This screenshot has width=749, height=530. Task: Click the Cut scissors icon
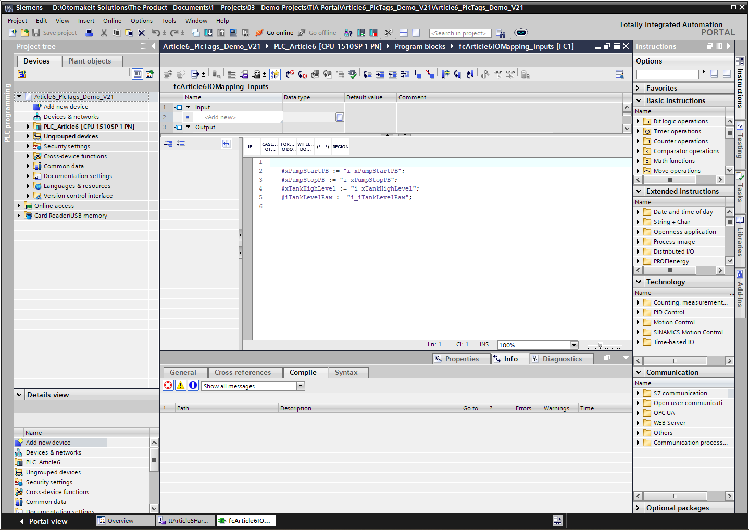pyautogui.click(x=104, y=32)
